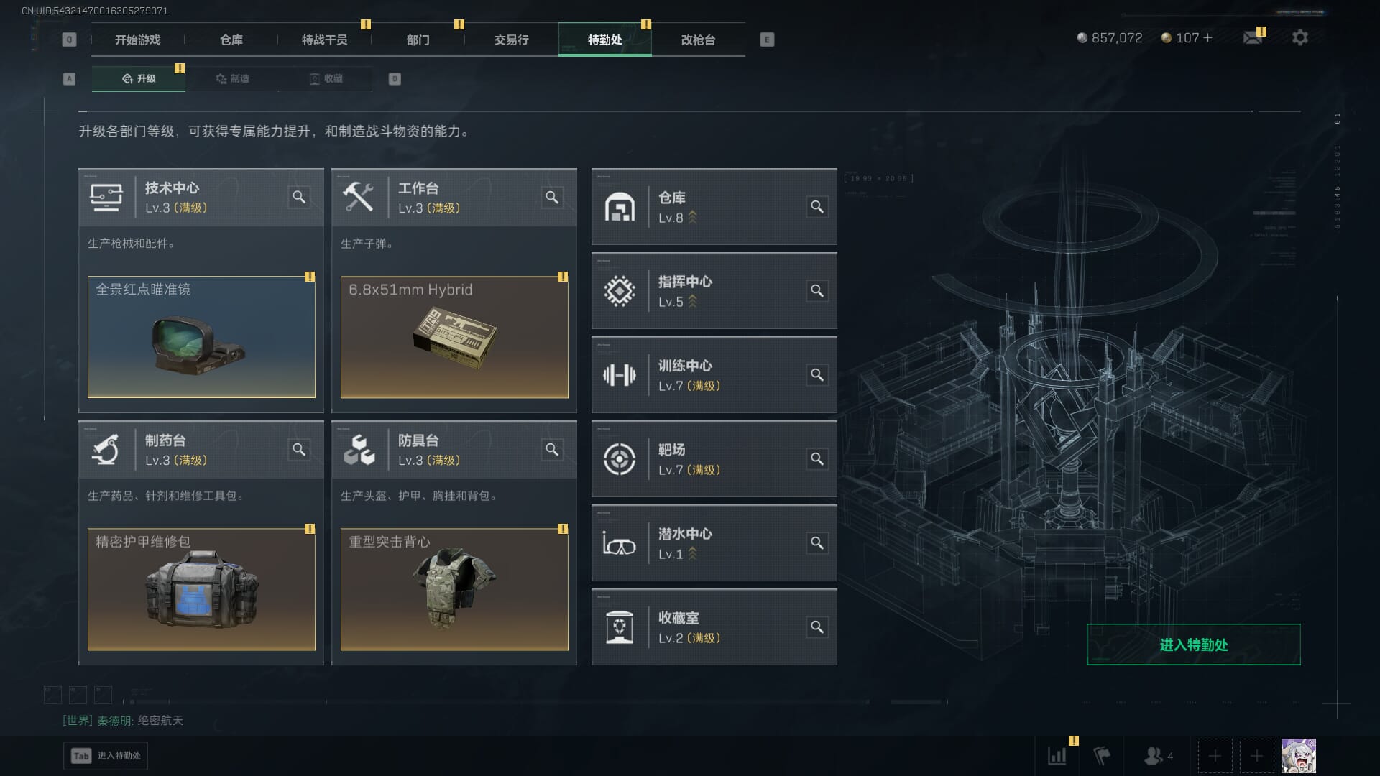The image size is (1380, 776).
Task: Click the plus beside 107 currency
Action: point(1207,37)
